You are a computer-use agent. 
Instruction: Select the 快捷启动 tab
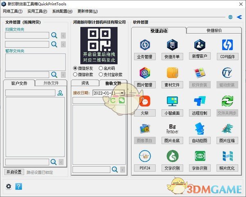point(159,31)
